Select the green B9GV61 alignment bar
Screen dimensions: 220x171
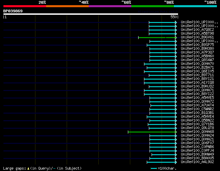pos(157,37)
